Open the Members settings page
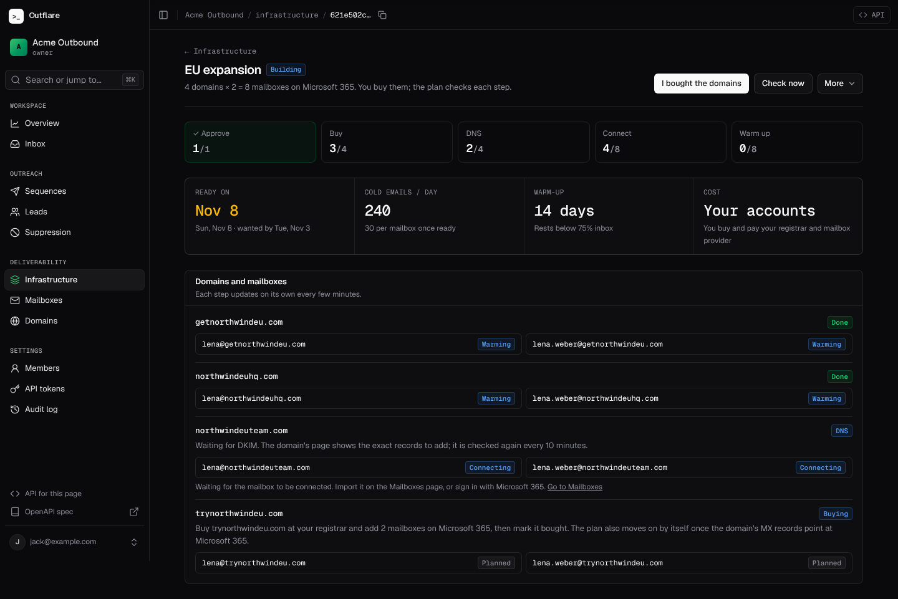Screen dimensions: 898x599 pyautogui.click(x=74, y=368)
